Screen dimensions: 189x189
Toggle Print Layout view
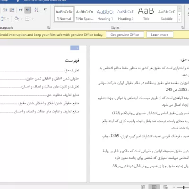(x=154, y=187)
